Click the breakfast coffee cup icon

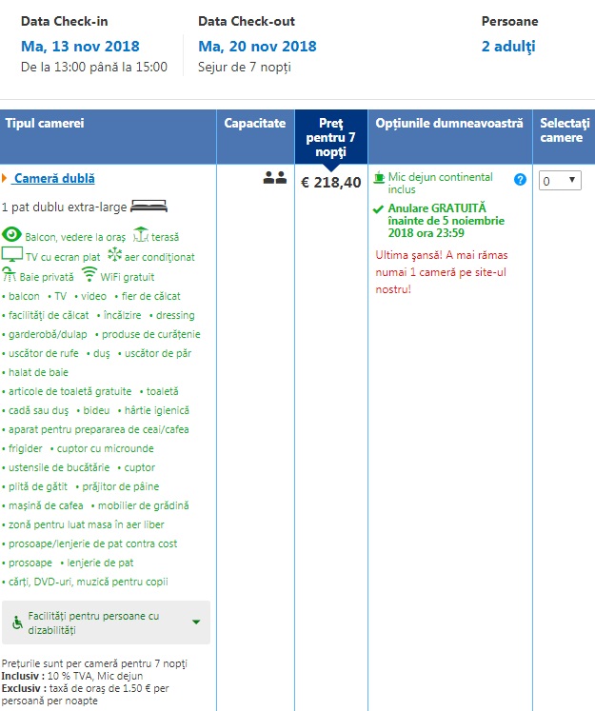pyautogui.click(x=380, y=177)
